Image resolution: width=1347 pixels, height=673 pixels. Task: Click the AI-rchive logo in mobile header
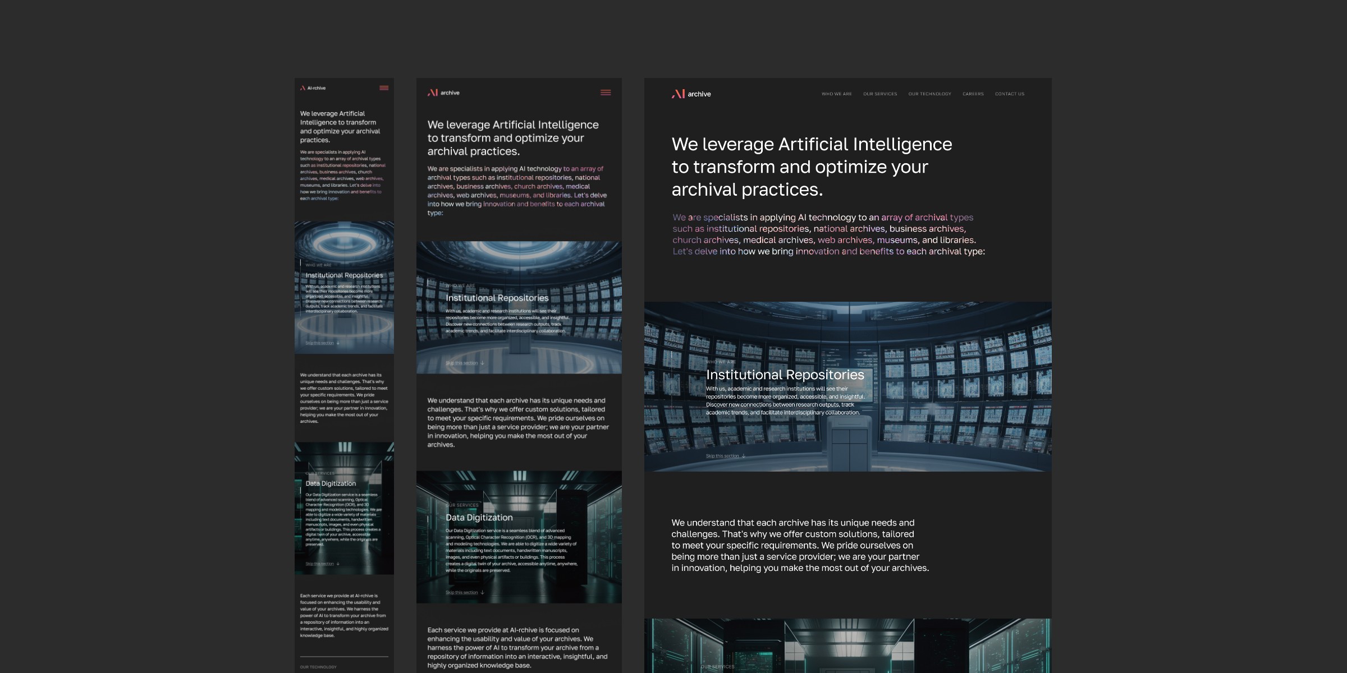(313, 88)
